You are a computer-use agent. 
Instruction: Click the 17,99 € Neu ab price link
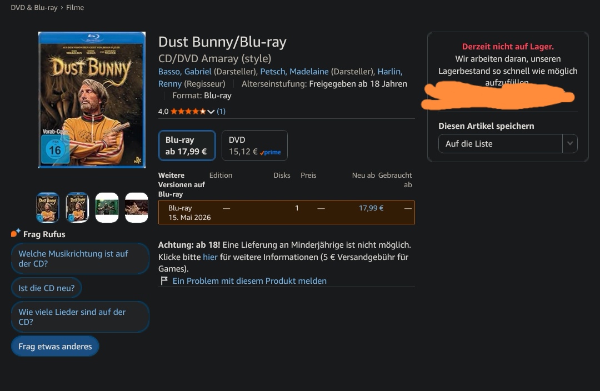coord(371,208)
